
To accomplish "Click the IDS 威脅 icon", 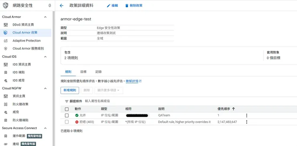I will click(6, 80).
